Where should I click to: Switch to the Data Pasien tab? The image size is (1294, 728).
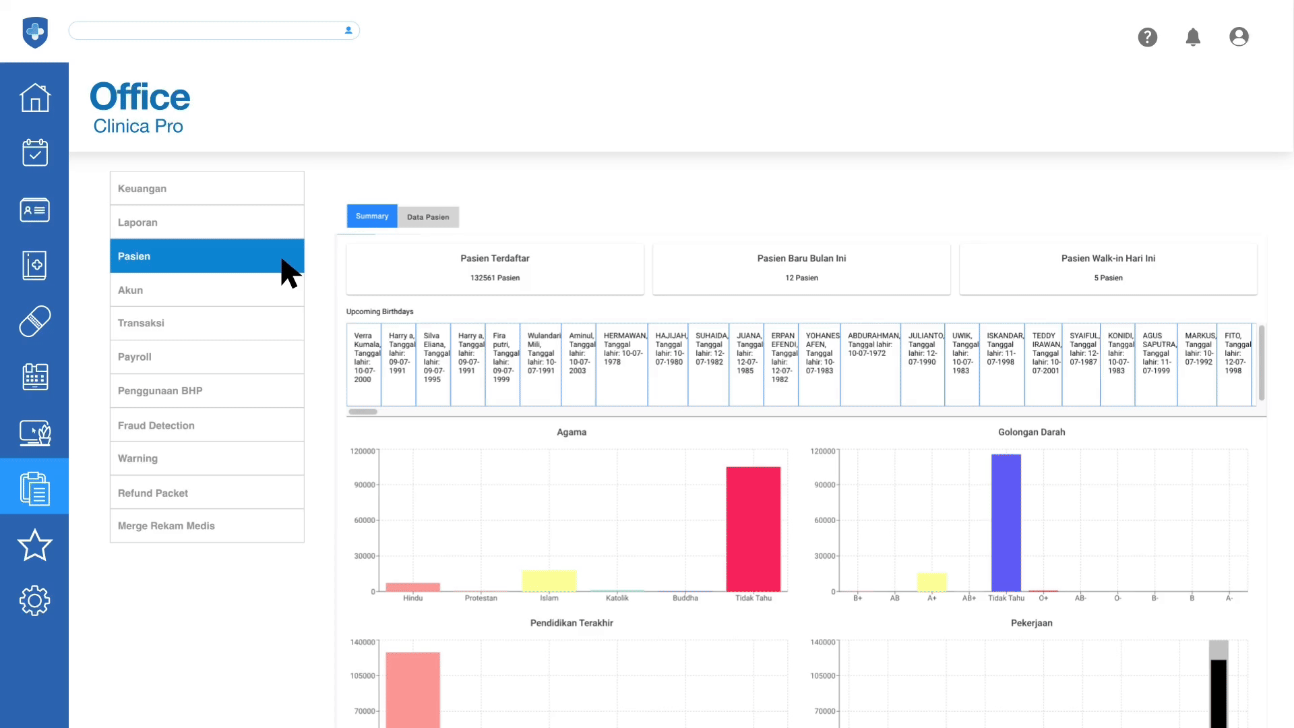coord(427,217)
